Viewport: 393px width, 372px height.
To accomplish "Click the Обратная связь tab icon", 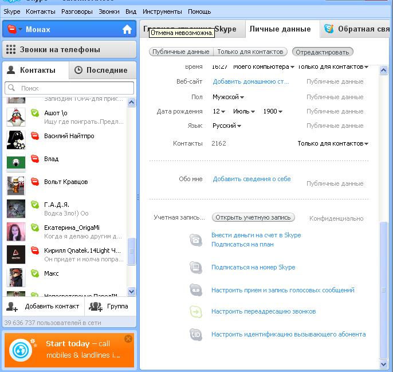I will tap(329, 29).
